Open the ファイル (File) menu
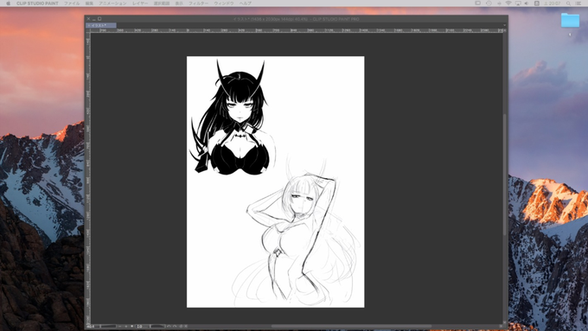 (72, 3)
